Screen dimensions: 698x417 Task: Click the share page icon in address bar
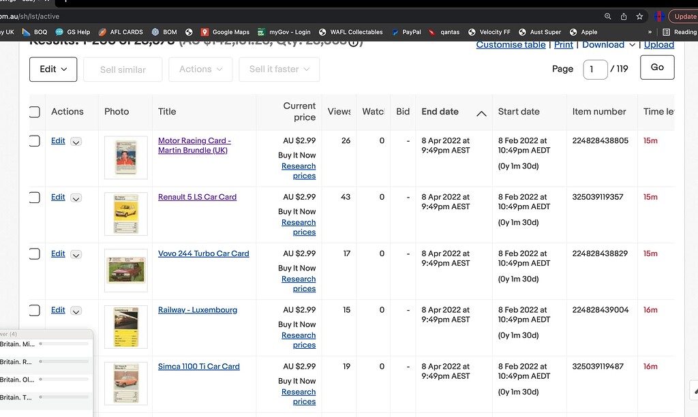click(x=624, y=16)
